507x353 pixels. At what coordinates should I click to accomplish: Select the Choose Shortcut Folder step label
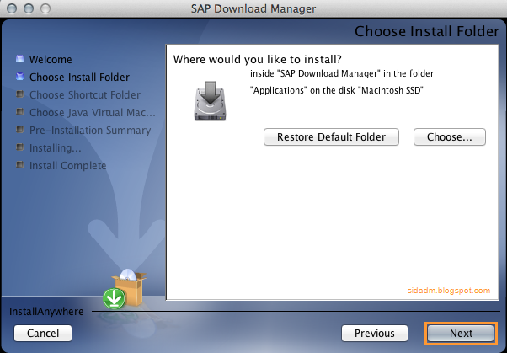(x=85, y=95)
